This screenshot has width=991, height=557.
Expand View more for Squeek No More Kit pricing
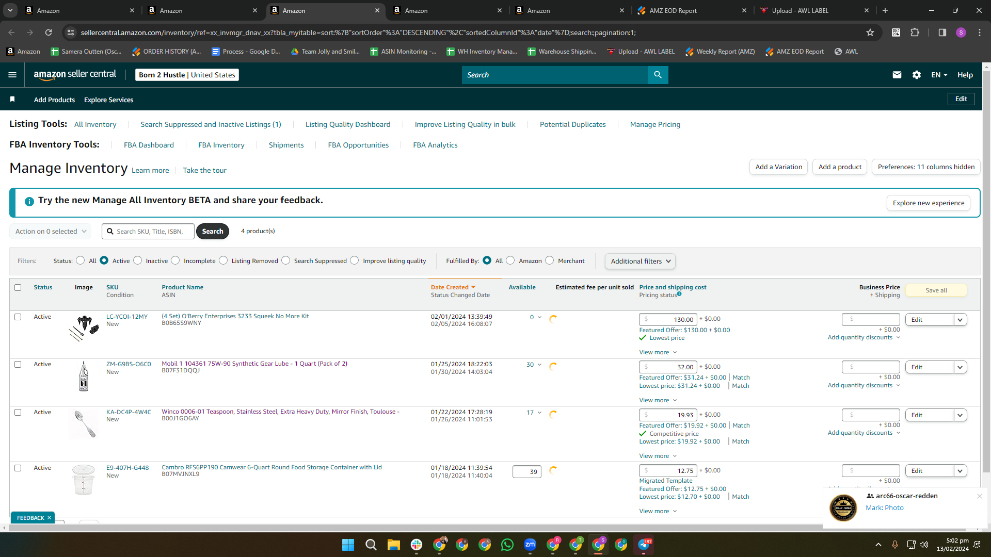tap(658, 352)
